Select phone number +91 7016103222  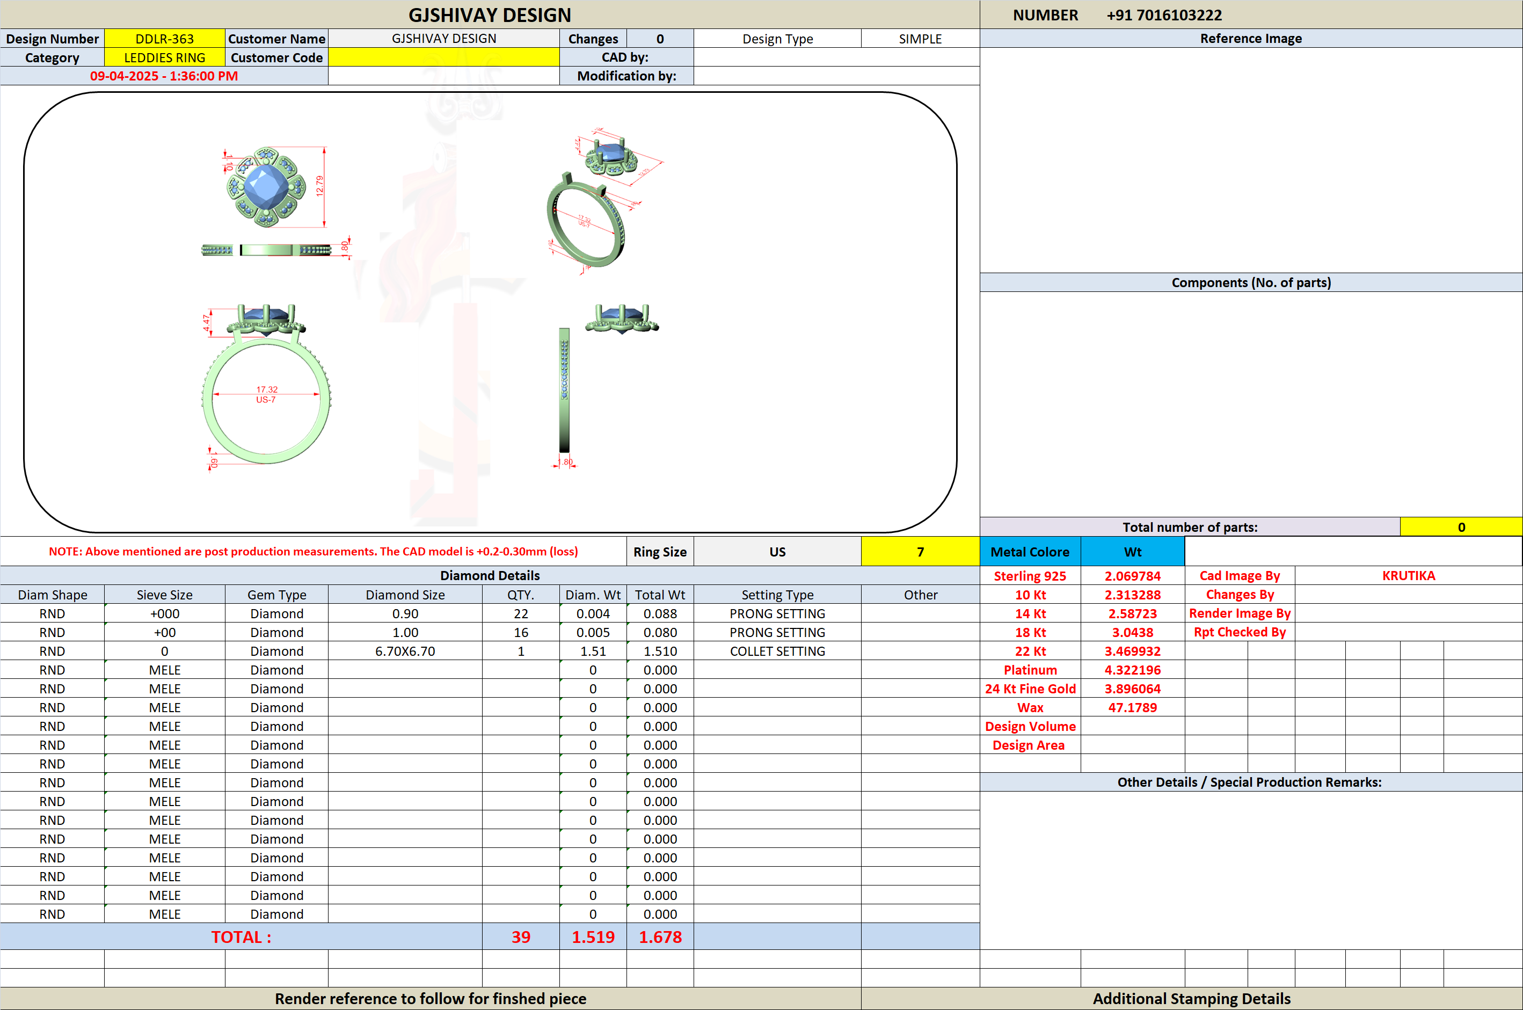(x=1163, y=15)
